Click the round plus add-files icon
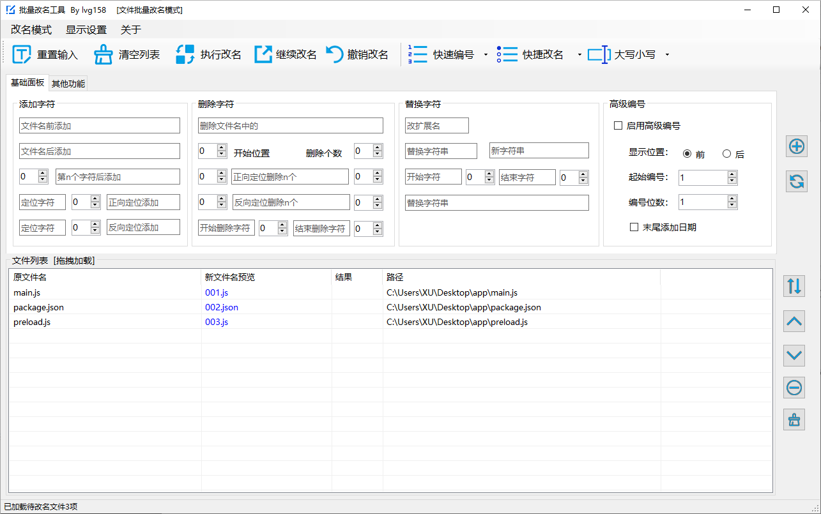This screenshot has height=514, width=821. point(796,147)
